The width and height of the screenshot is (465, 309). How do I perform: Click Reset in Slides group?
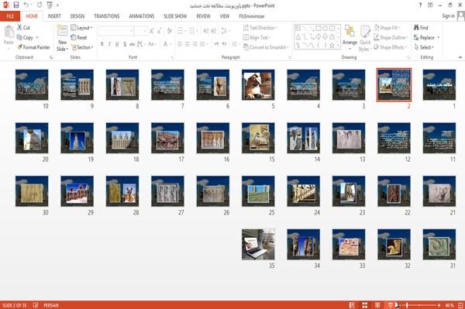pos(79,37)
